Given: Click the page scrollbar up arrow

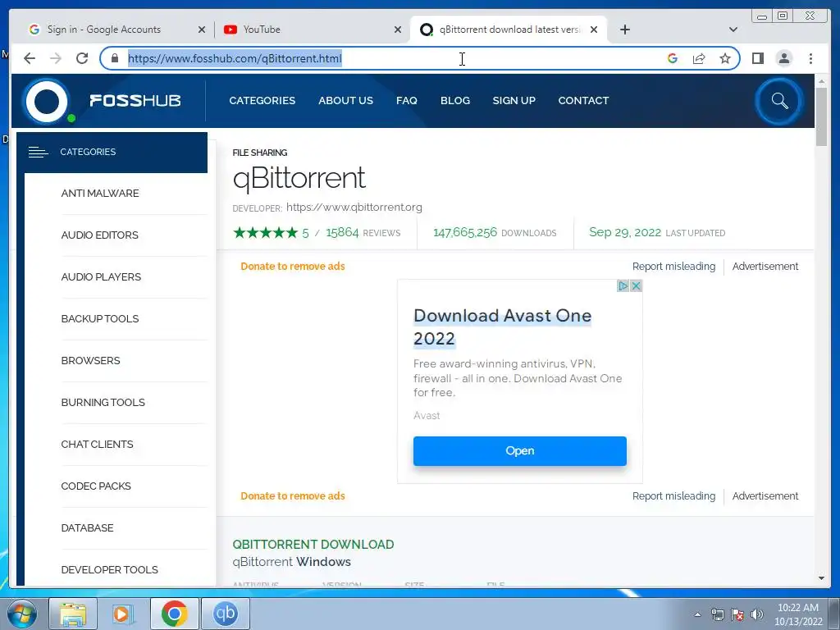Looking at the screenshot, I should tap(821, 81).
